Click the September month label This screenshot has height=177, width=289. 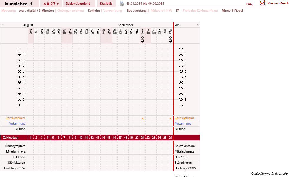(125, 25)
